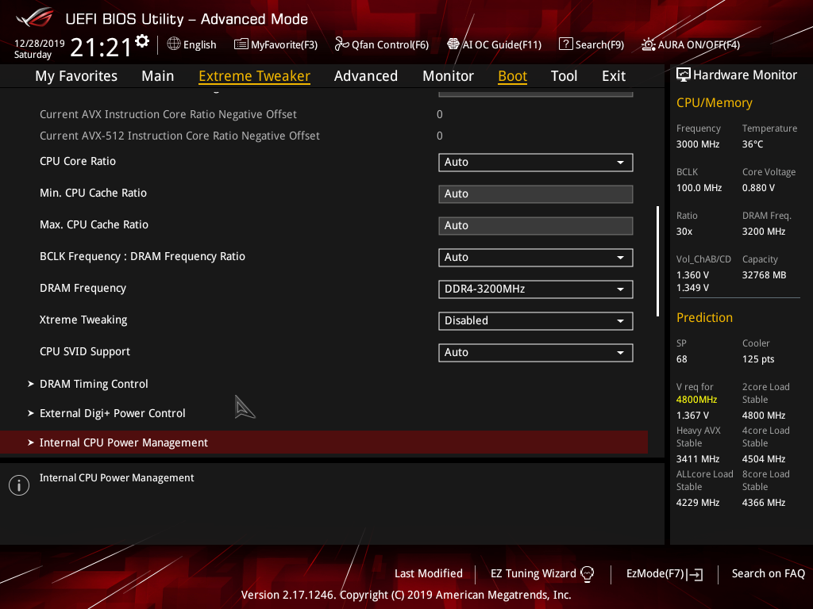
Task: Switch to My Favorites tab
Action: [76, 76]
